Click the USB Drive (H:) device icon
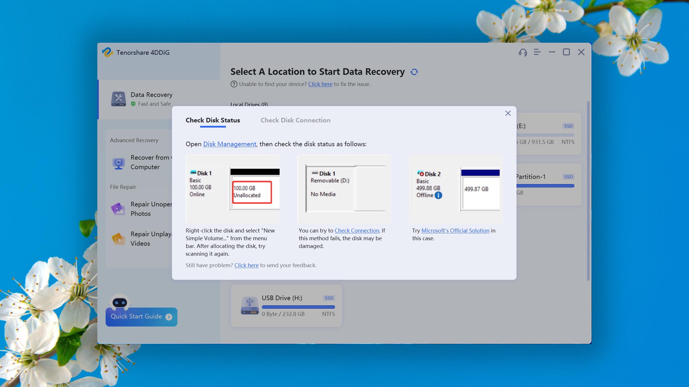The height and width of the screenshot is (387, 689). (x=249, y=306)
